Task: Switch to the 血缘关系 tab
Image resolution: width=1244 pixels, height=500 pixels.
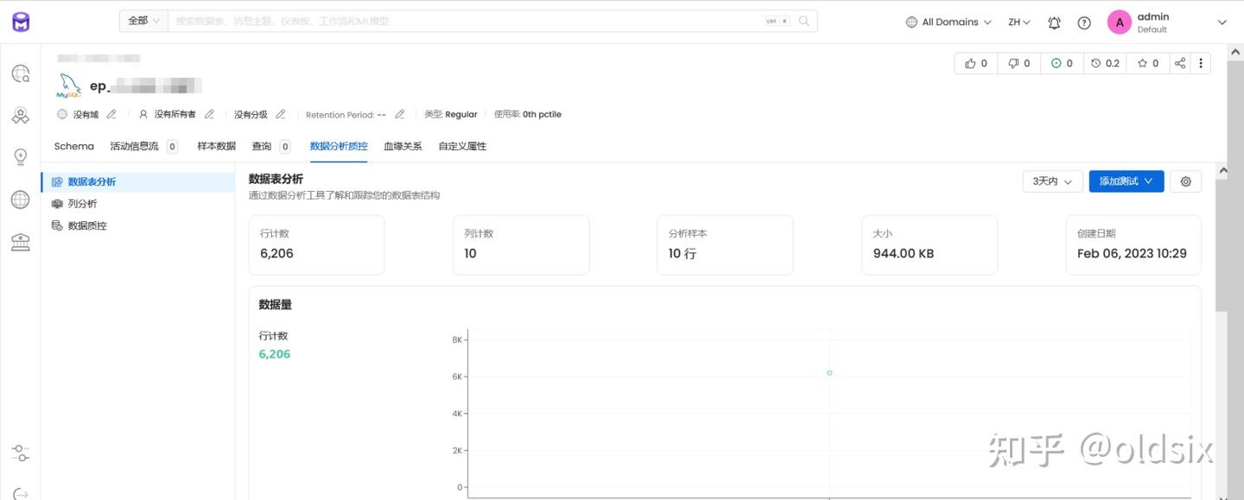Action: pyautogui.click(x=403, y=147)
